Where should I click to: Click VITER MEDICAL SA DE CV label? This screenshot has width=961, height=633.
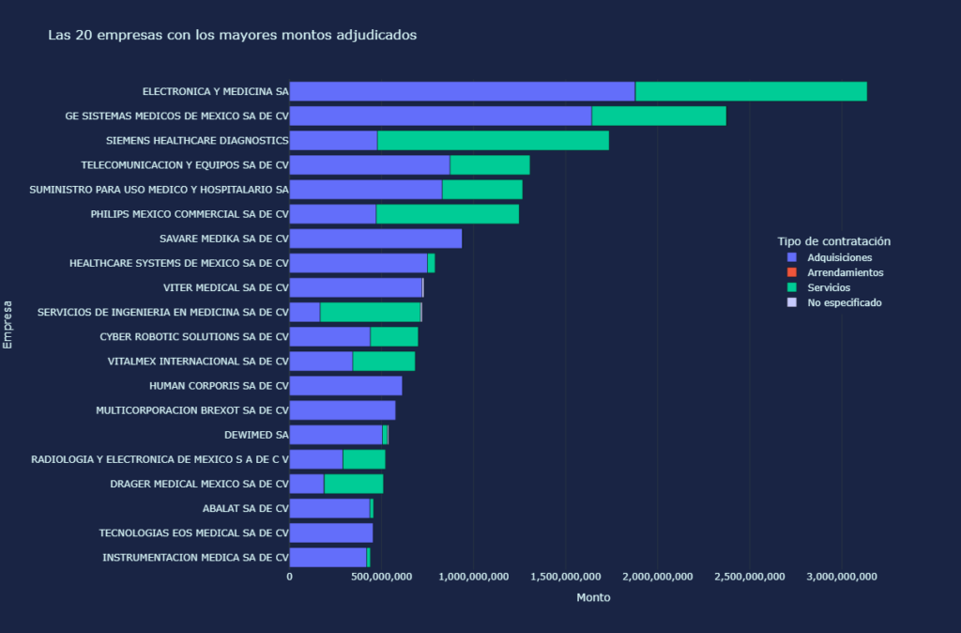[x=225, y=287]
